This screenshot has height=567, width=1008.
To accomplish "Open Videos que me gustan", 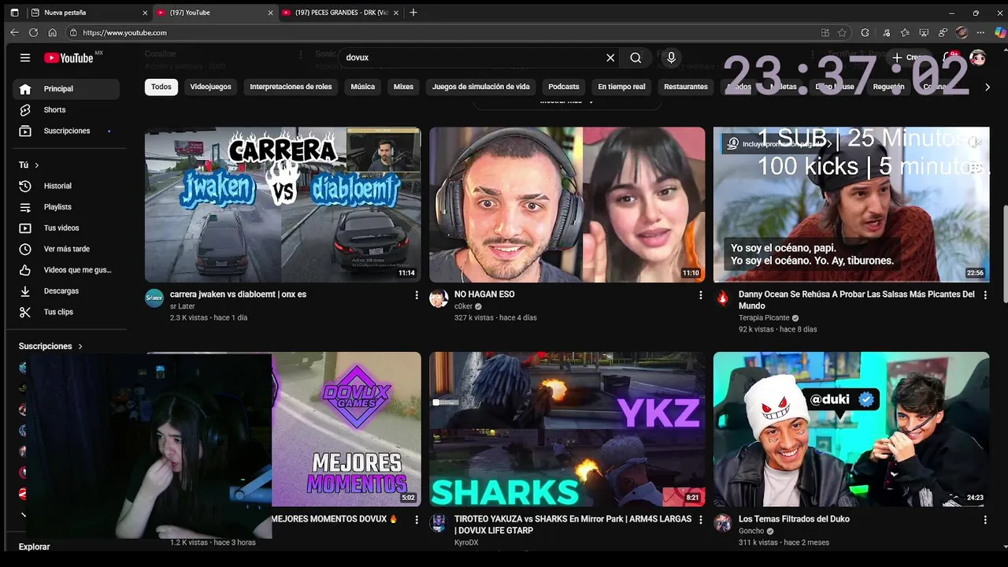I will pos(66,270).
